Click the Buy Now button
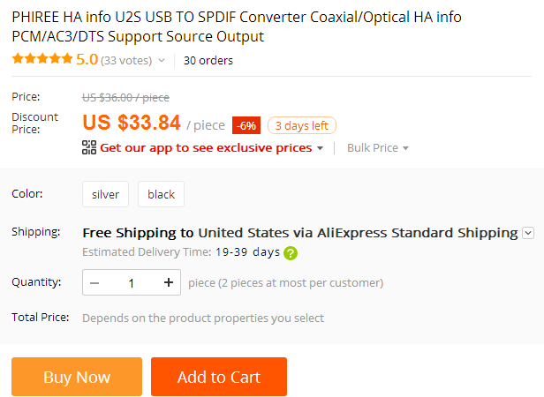This screenshot has height=397, width=544. [77, 377]
